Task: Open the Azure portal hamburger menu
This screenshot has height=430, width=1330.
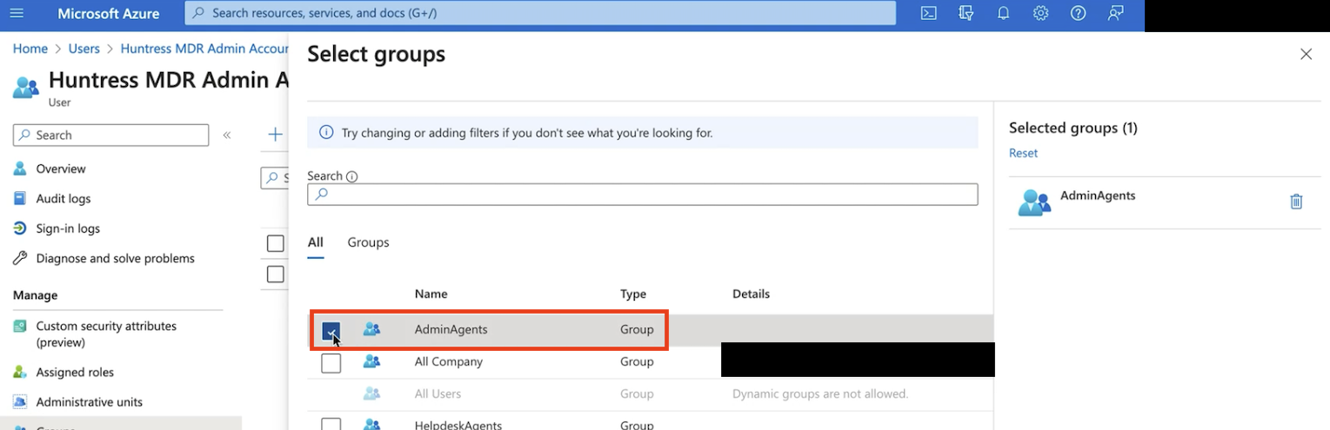Action: click(x=17, y=13)
